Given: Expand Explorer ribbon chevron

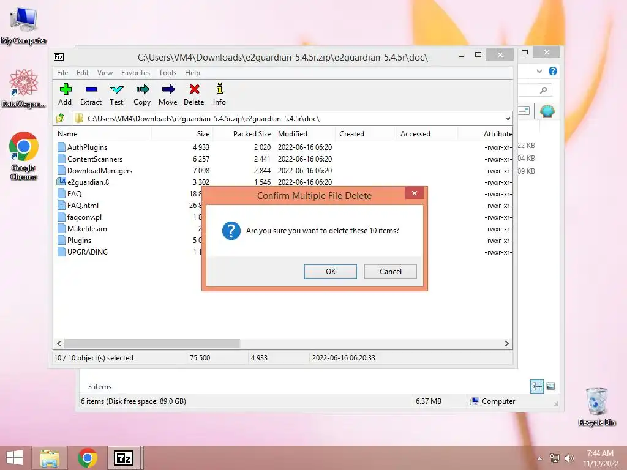Looking at the screenshot, I should point(539,71).
